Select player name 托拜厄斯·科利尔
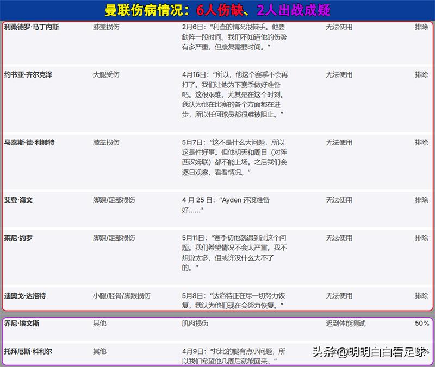Image resolution: width=435 pixels, height=367 pixels. click(x=28, y=351)
